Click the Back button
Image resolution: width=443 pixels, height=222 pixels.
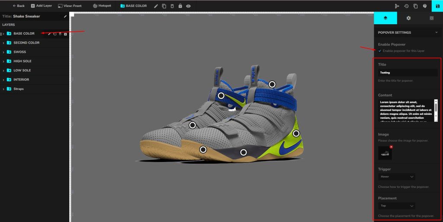(x=19, y=6)
